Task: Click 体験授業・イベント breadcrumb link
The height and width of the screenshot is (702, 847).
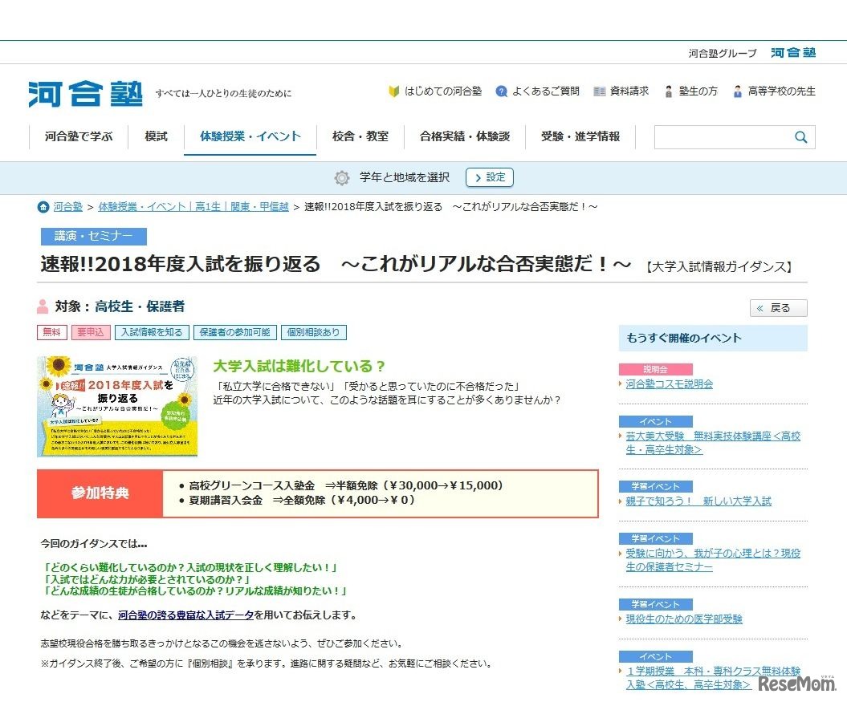Action: (193, 207)
